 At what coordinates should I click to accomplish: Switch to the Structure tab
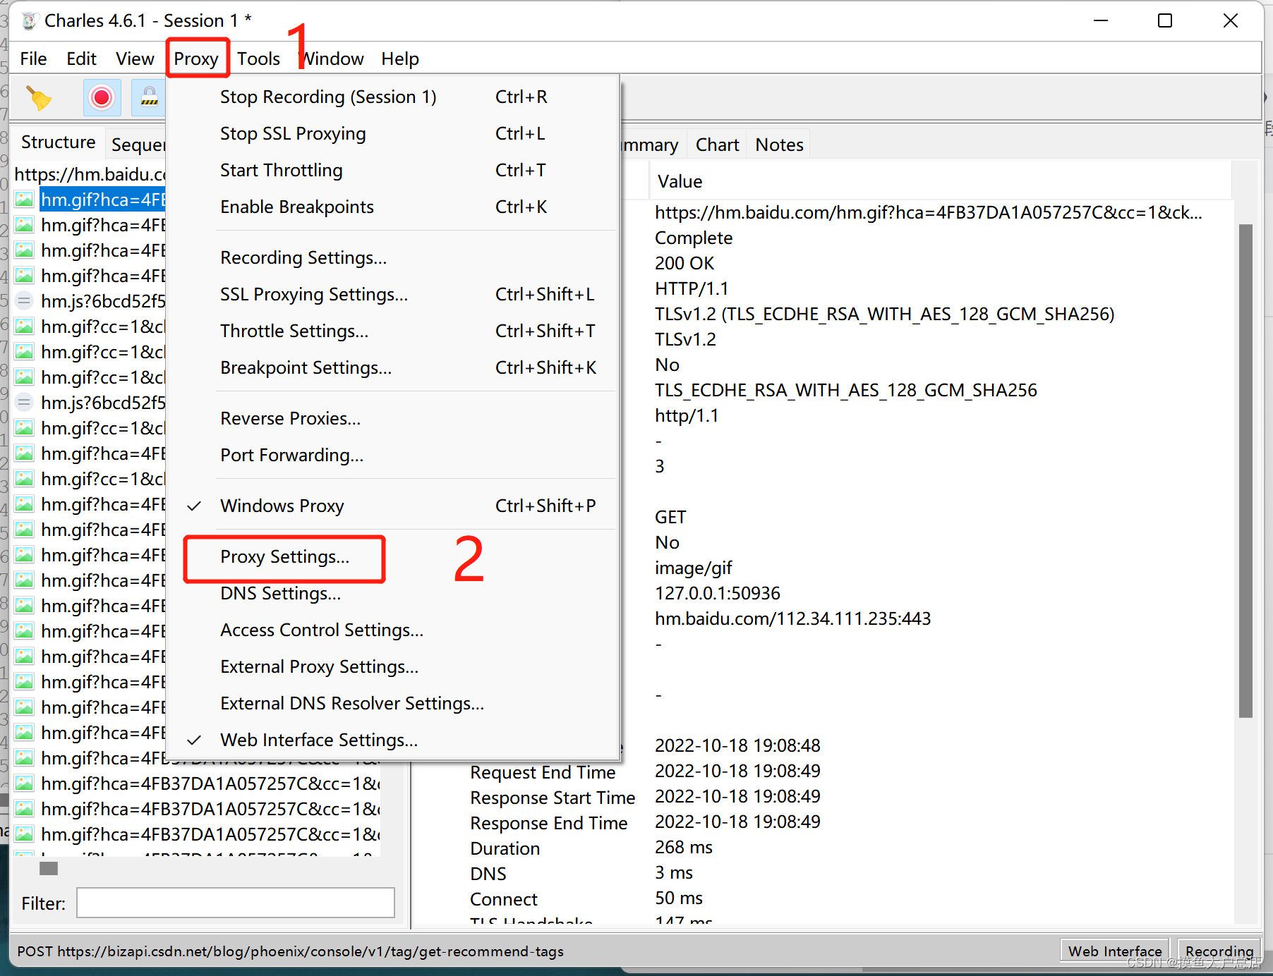(59, 142)
